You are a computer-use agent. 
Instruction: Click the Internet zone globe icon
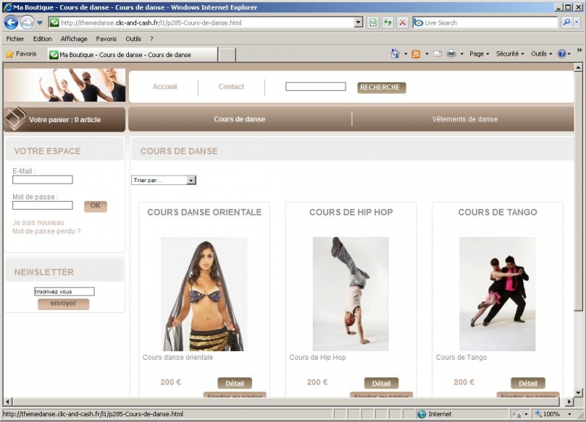tap(422, 414)
